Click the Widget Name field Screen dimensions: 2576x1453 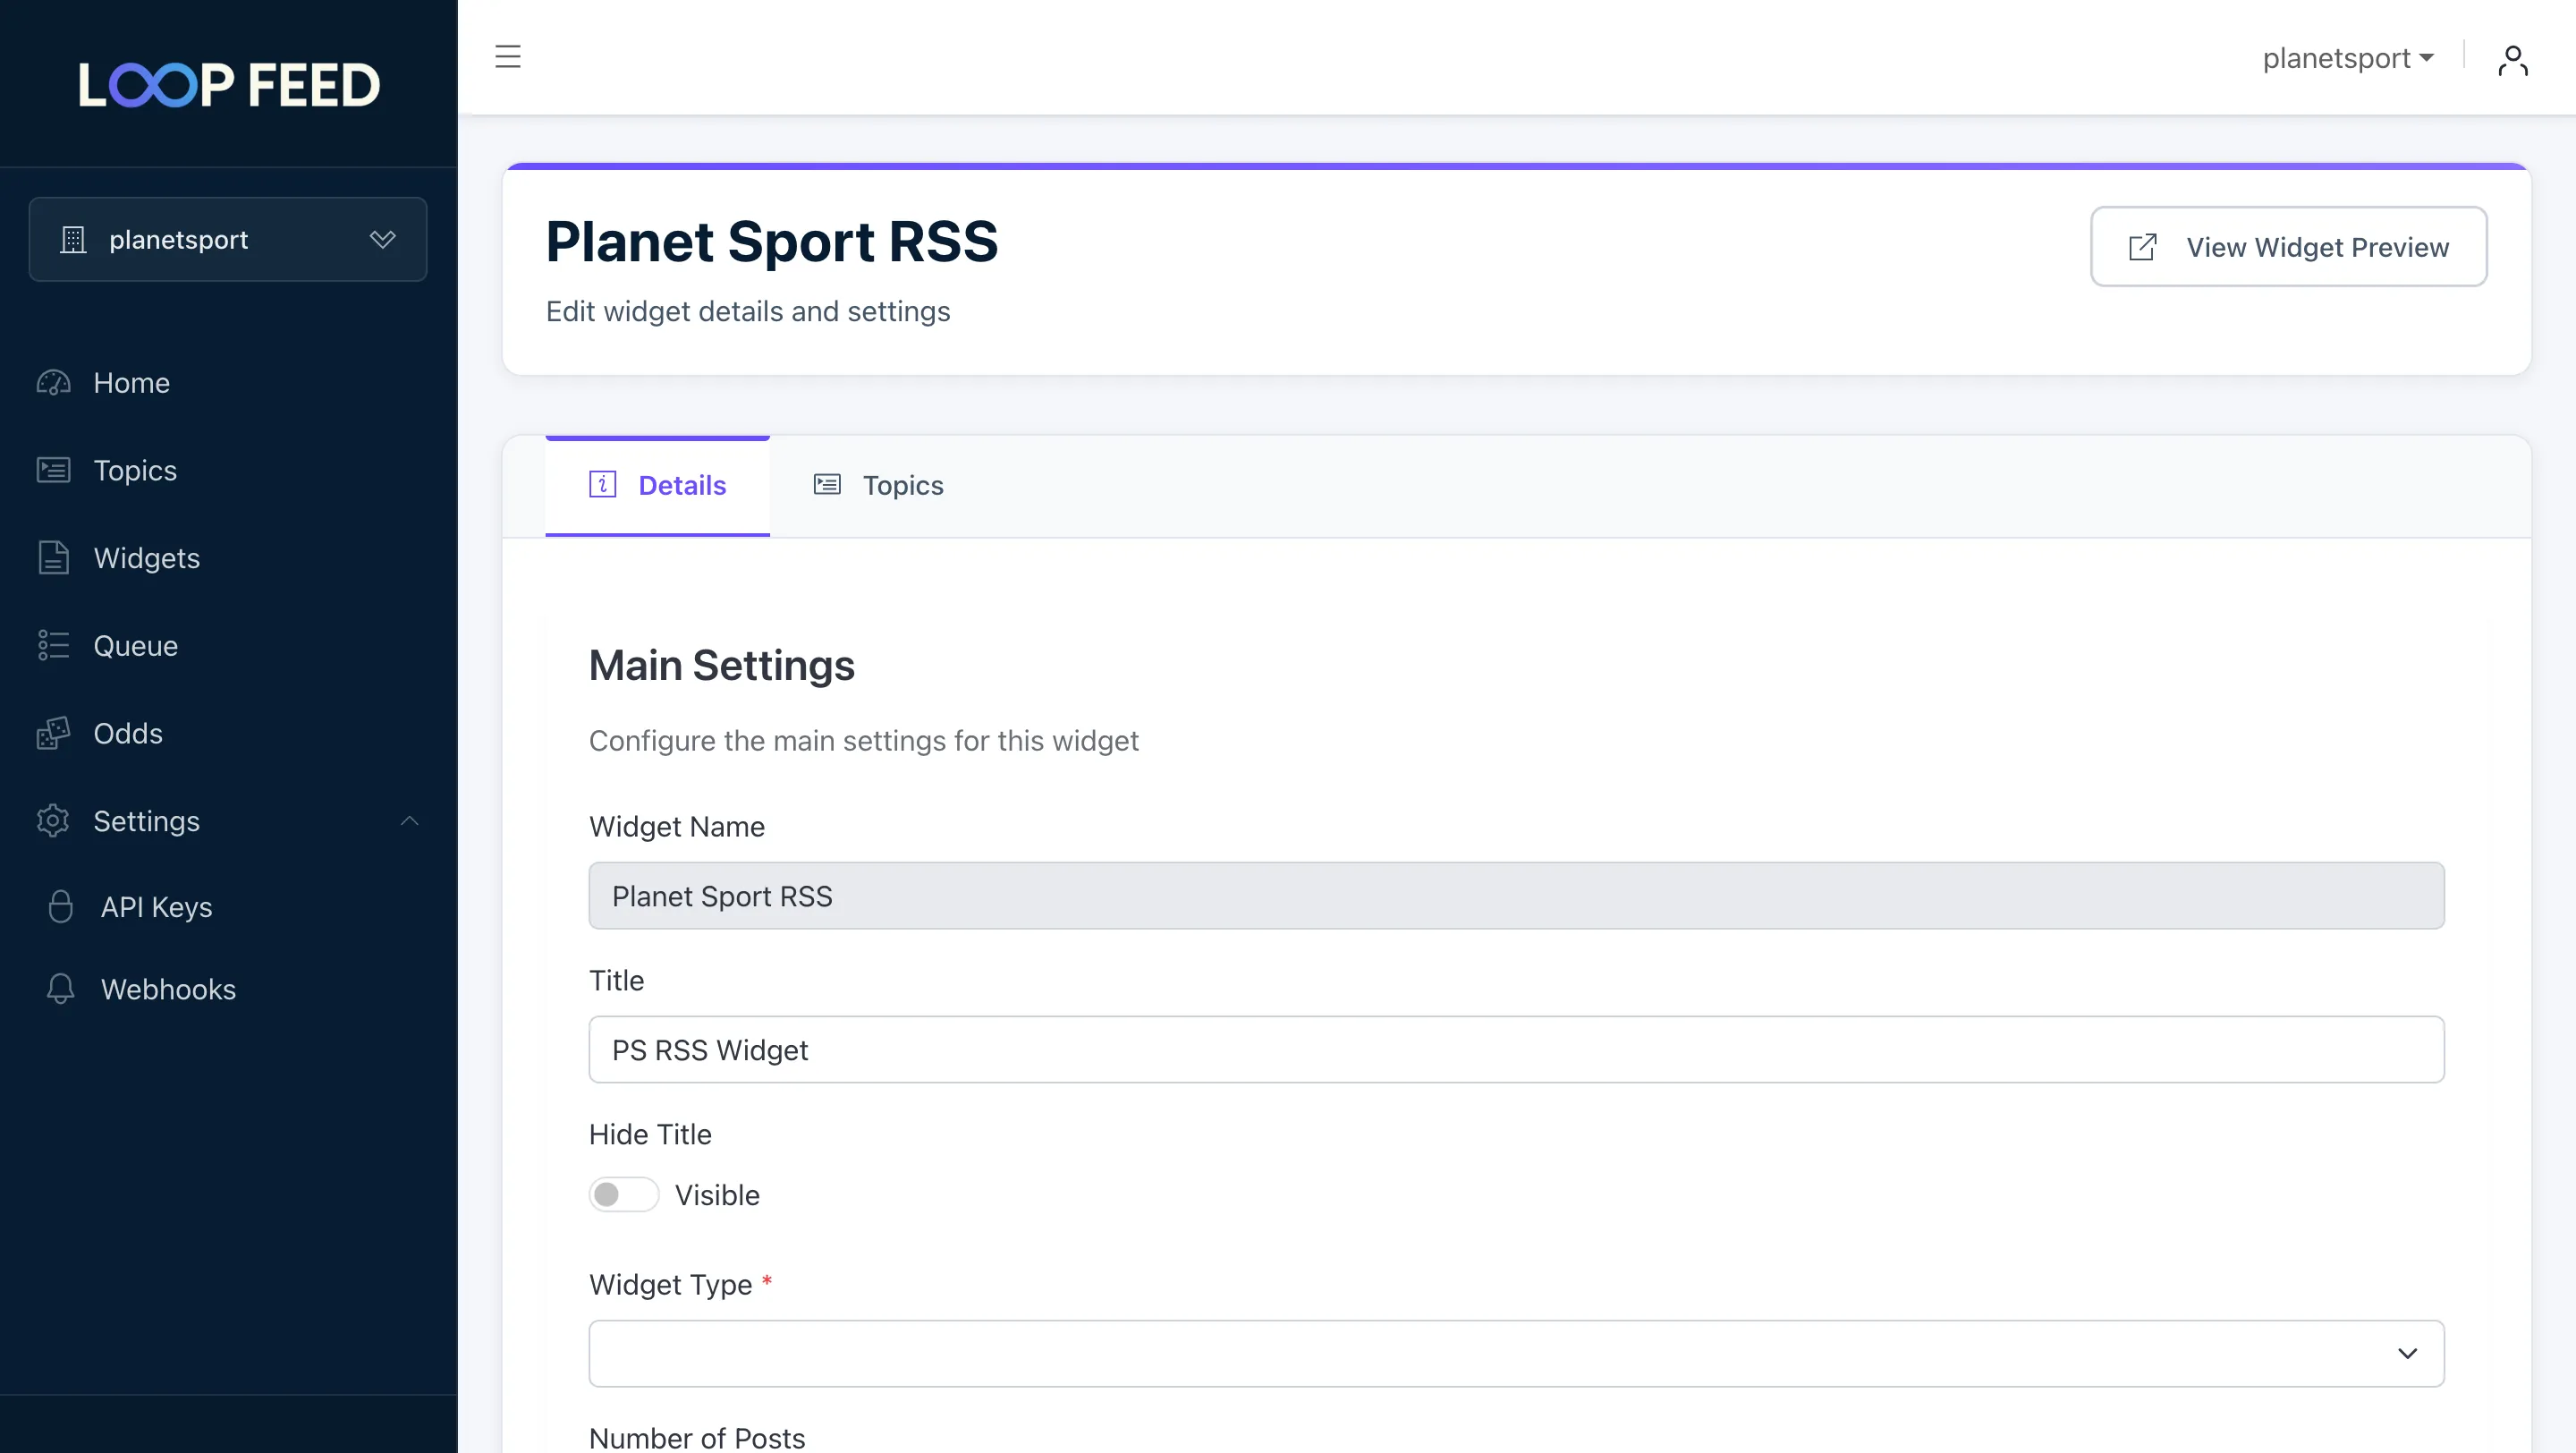pos(1516,896)
